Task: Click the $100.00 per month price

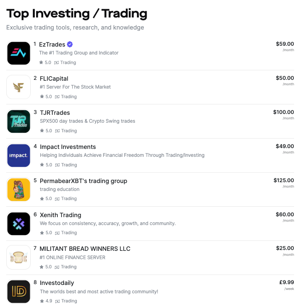Action: pos(283,114)
